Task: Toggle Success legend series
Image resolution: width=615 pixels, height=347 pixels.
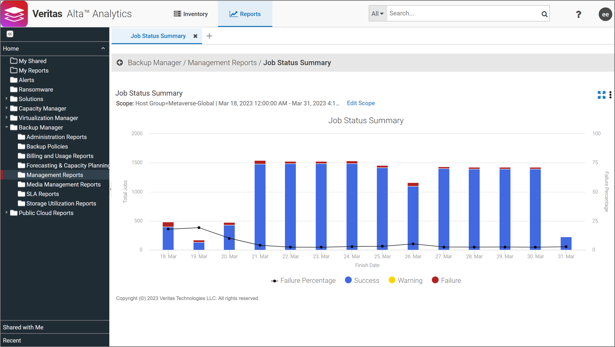Action: pyautogui.click(x=362, y=280)
